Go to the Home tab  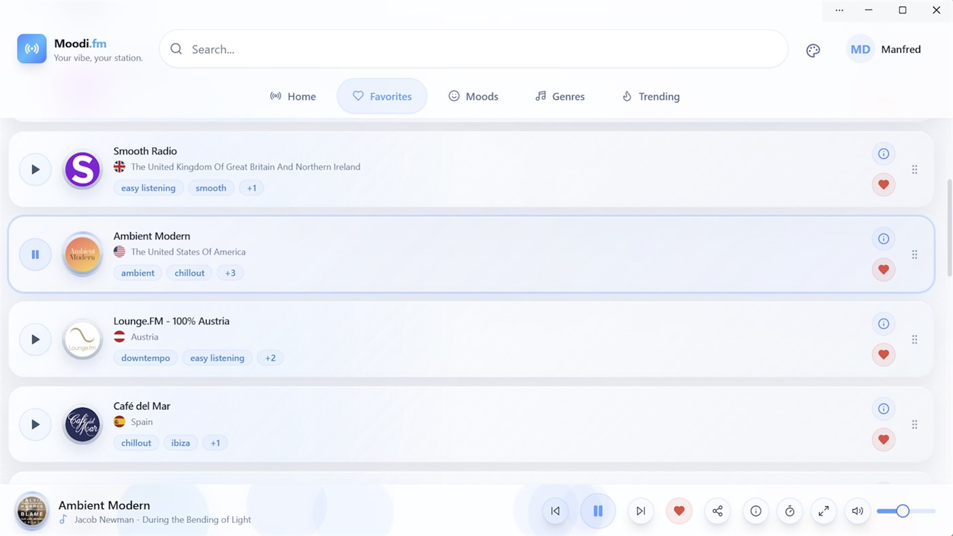click(x=293, y=97)
